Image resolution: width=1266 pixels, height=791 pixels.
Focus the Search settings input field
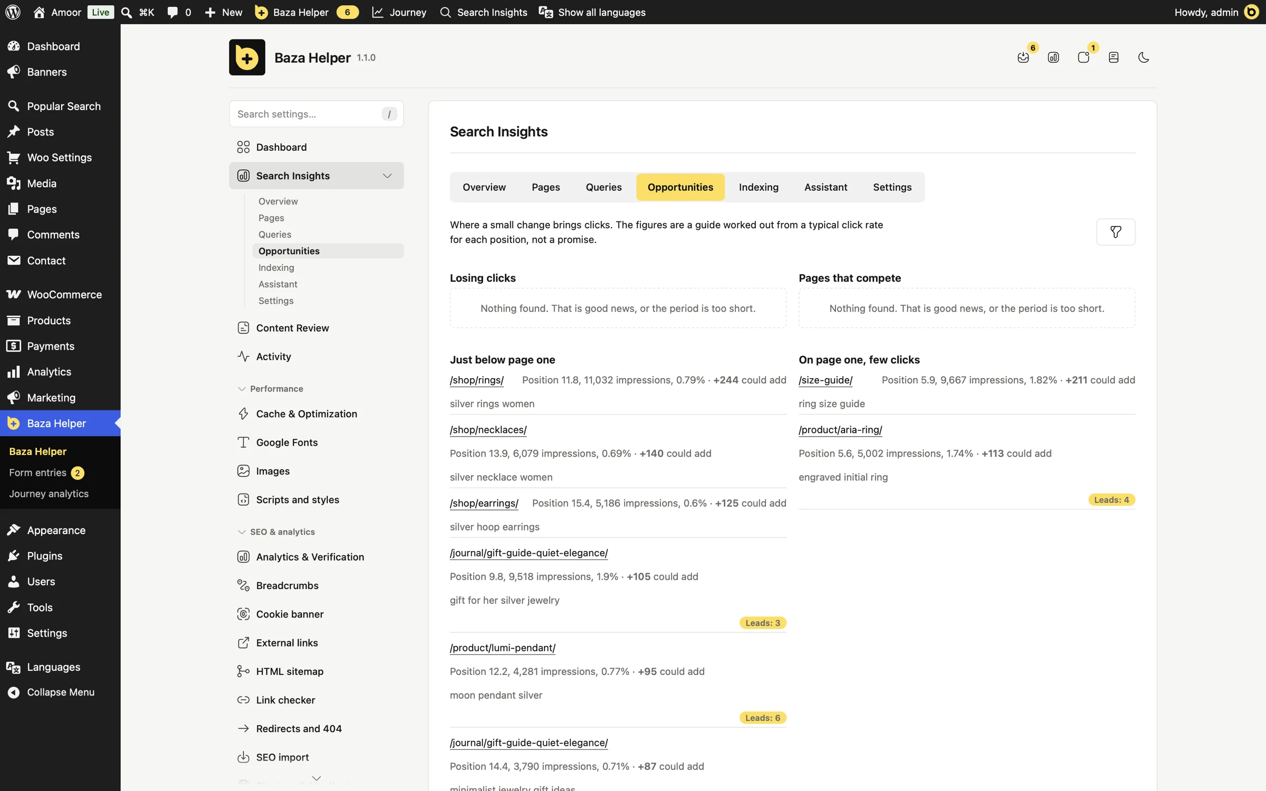(x=316, y=114)
